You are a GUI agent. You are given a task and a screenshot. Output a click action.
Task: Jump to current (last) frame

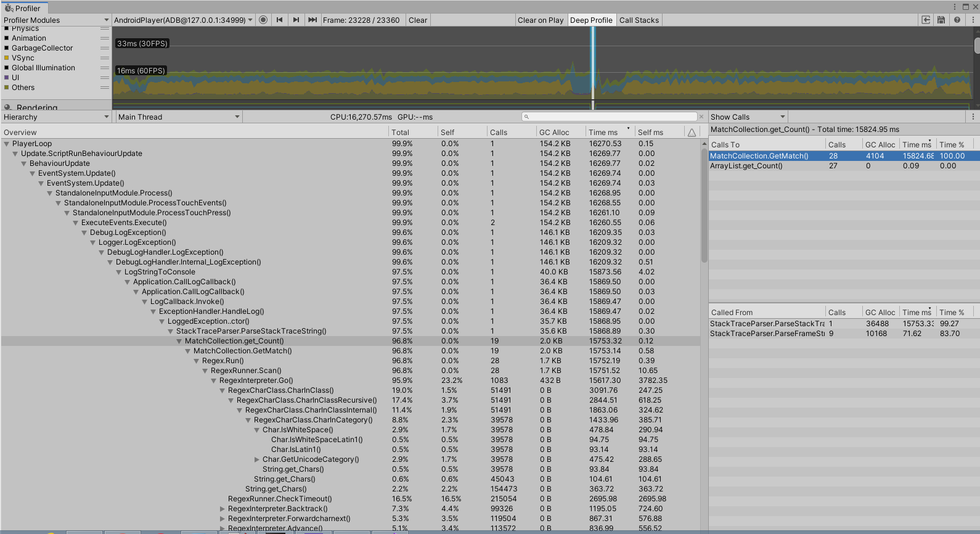point(312,20)
